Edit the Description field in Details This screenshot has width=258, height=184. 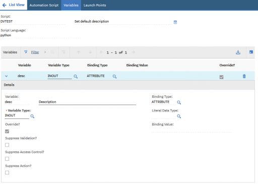[87, 102]
